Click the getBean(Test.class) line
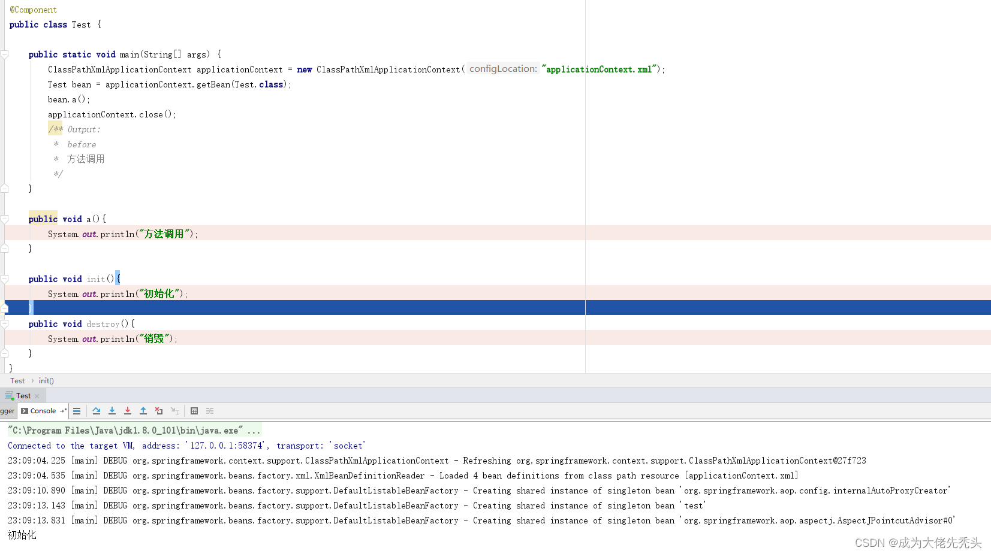The height and width of the screenshot is (554, 991). pyautogui.click(x=170, y=84)
